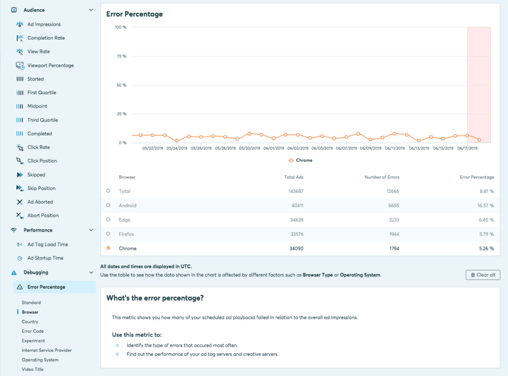The height and width of the screenshot is (376, 508).
Task: Open the Ad Impressions metric
Action: coord(44,24)
